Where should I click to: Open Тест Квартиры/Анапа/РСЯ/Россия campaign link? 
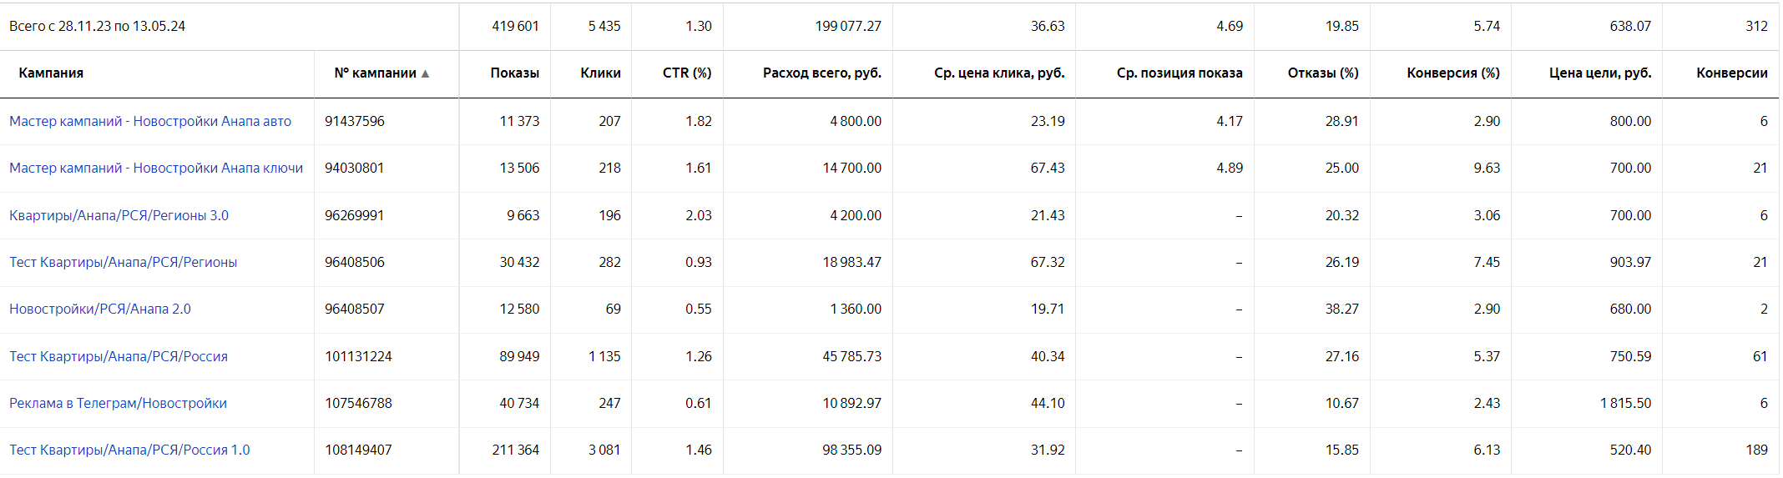coord(119,356)
